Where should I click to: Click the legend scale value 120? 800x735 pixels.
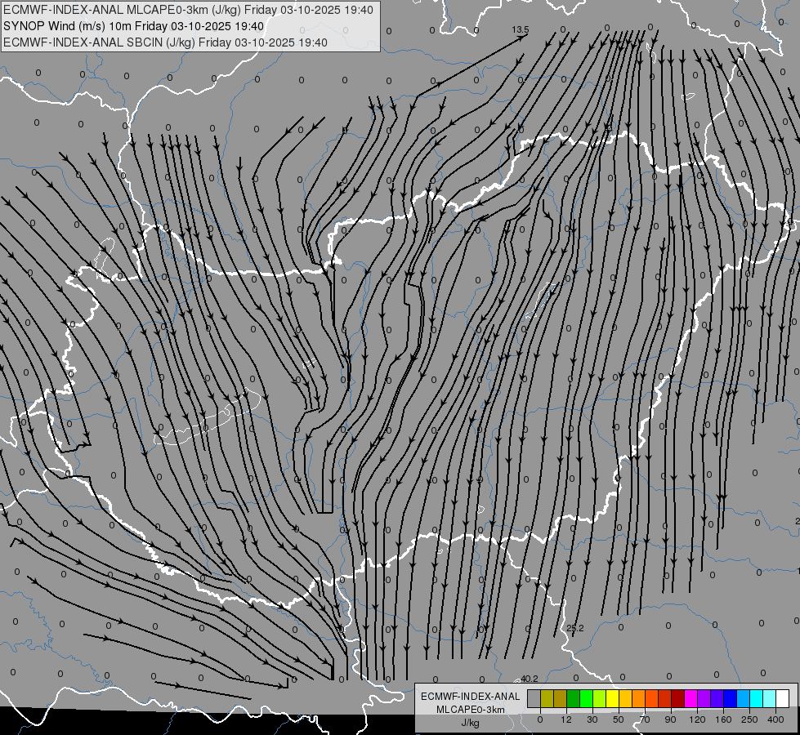click(698, 719)
